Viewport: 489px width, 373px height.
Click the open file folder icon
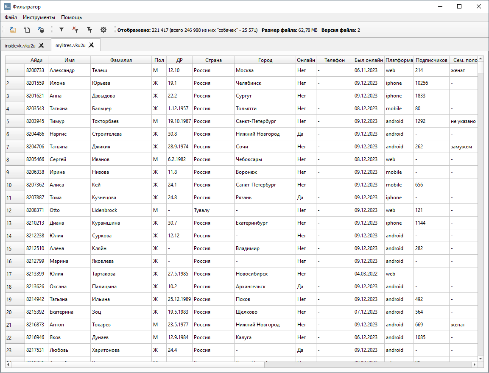point(12,30)
